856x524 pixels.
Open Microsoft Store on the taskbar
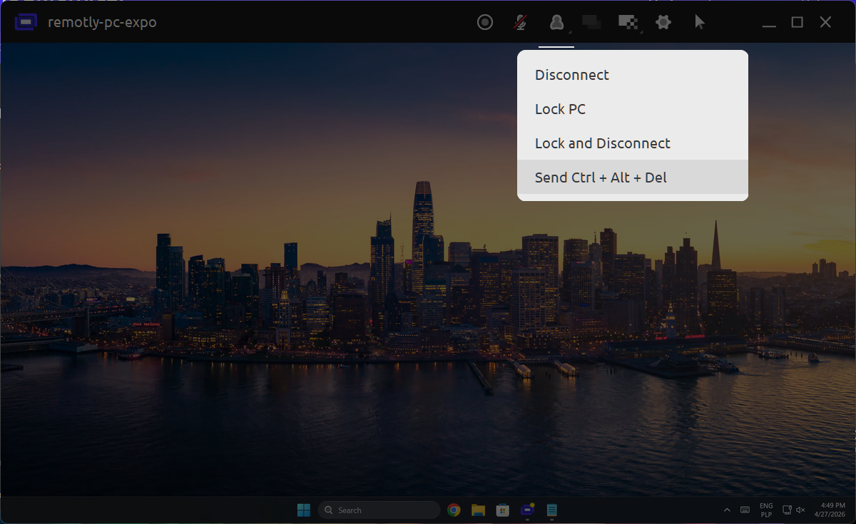(x=502, y=510)
